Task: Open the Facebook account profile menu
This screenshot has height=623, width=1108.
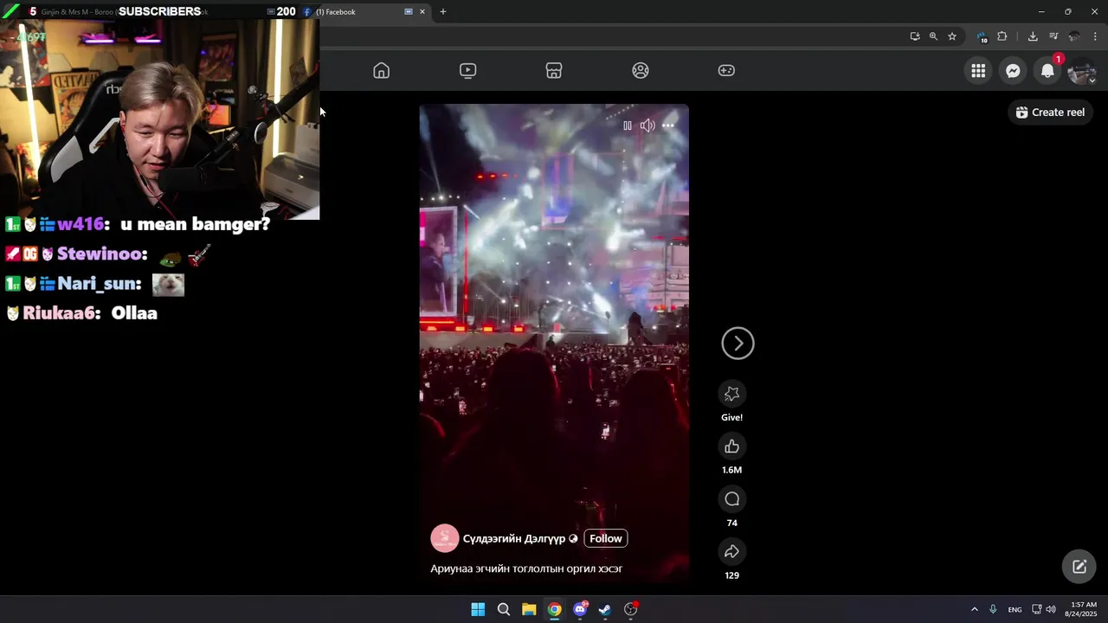Action: tap(1082, 71)
